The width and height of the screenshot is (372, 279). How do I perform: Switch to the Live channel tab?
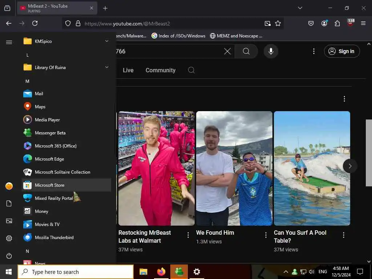[x=128, y=70]
